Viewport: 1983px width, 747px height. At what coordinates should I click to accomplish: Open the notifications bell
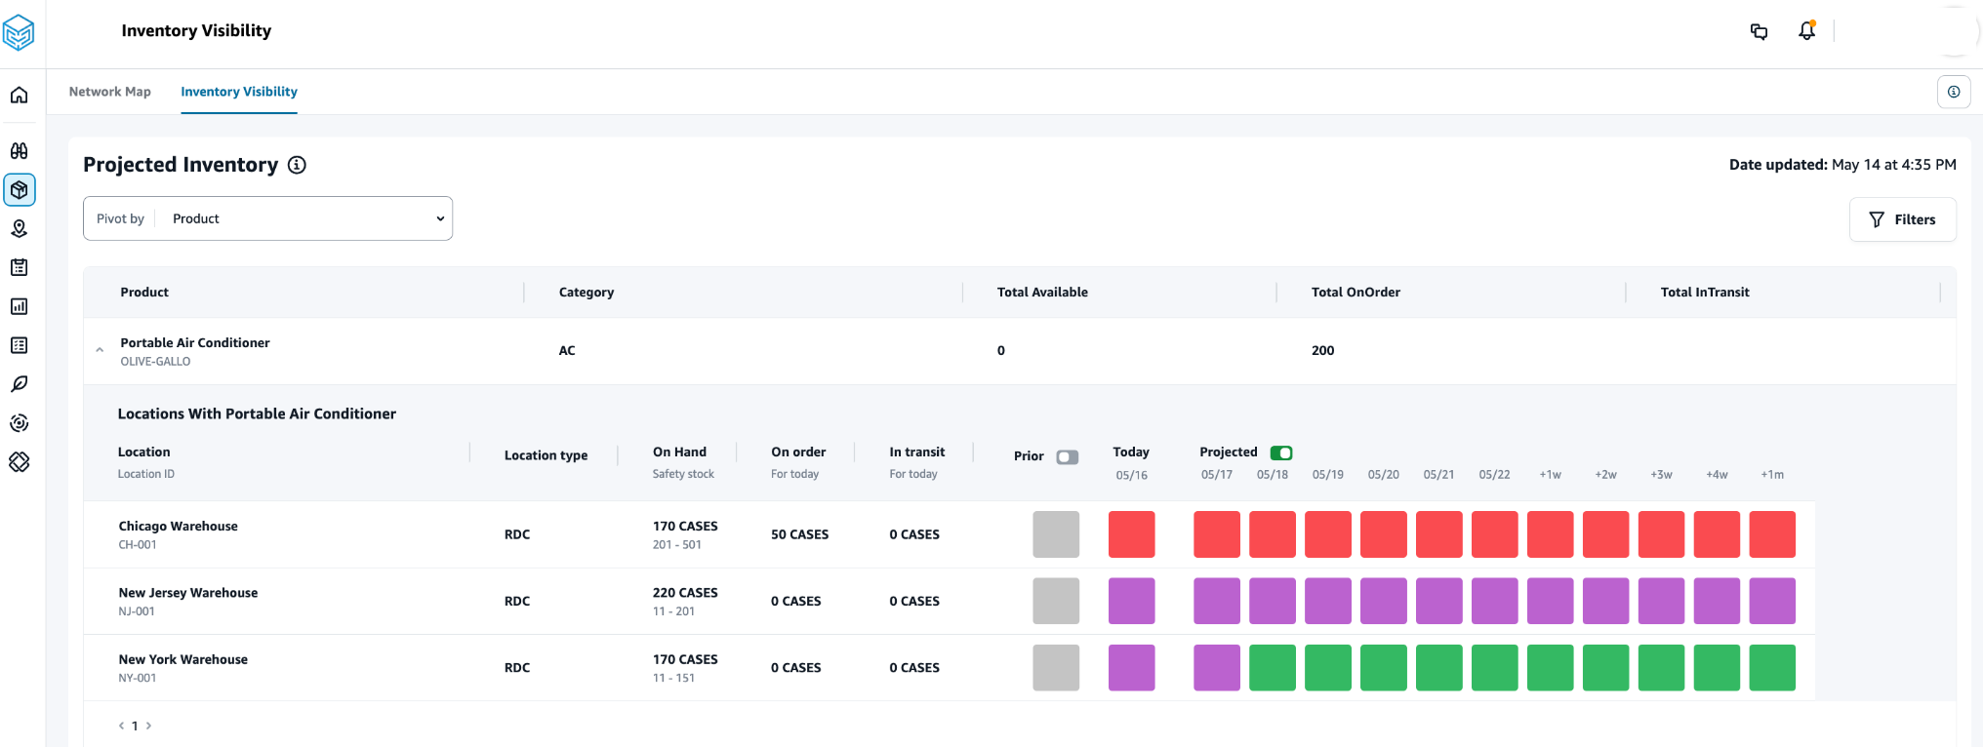(x=1806, y=31)
